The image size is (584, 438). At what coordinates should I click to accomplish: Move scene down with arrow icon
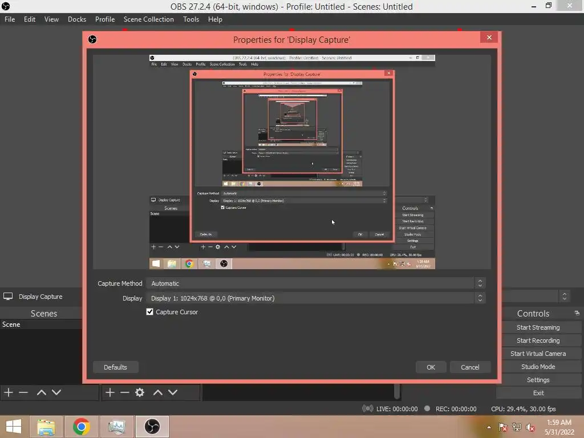click(56, 392)
